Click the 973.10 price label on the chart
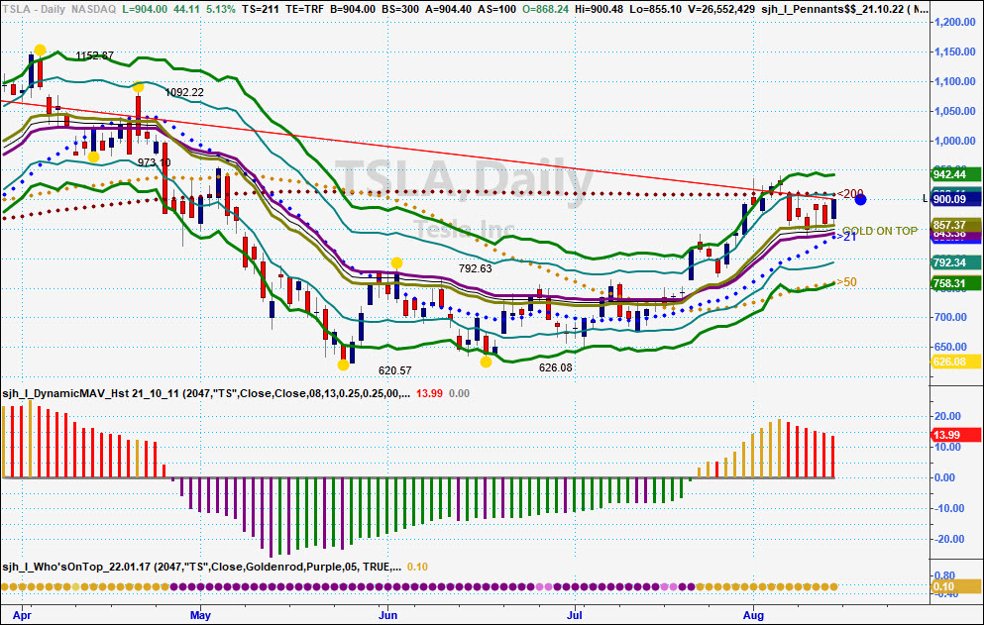 (x=155, y=162)
